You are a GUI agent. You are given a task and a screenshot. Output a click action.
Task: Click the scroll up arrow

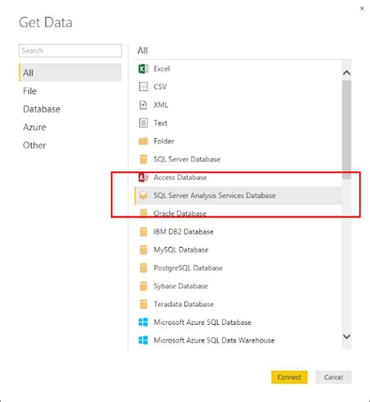click(x=347, y=72)
